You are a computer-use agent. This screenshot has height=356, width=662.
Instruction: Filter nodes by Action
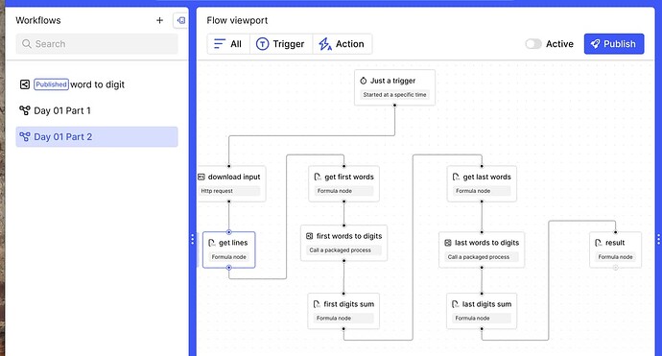pyautogui.click(x=342, y=44)
